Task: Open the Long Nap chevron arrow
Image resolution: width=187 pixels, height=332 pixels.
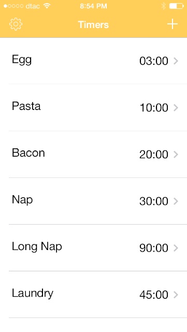Action: coord(176,248)
